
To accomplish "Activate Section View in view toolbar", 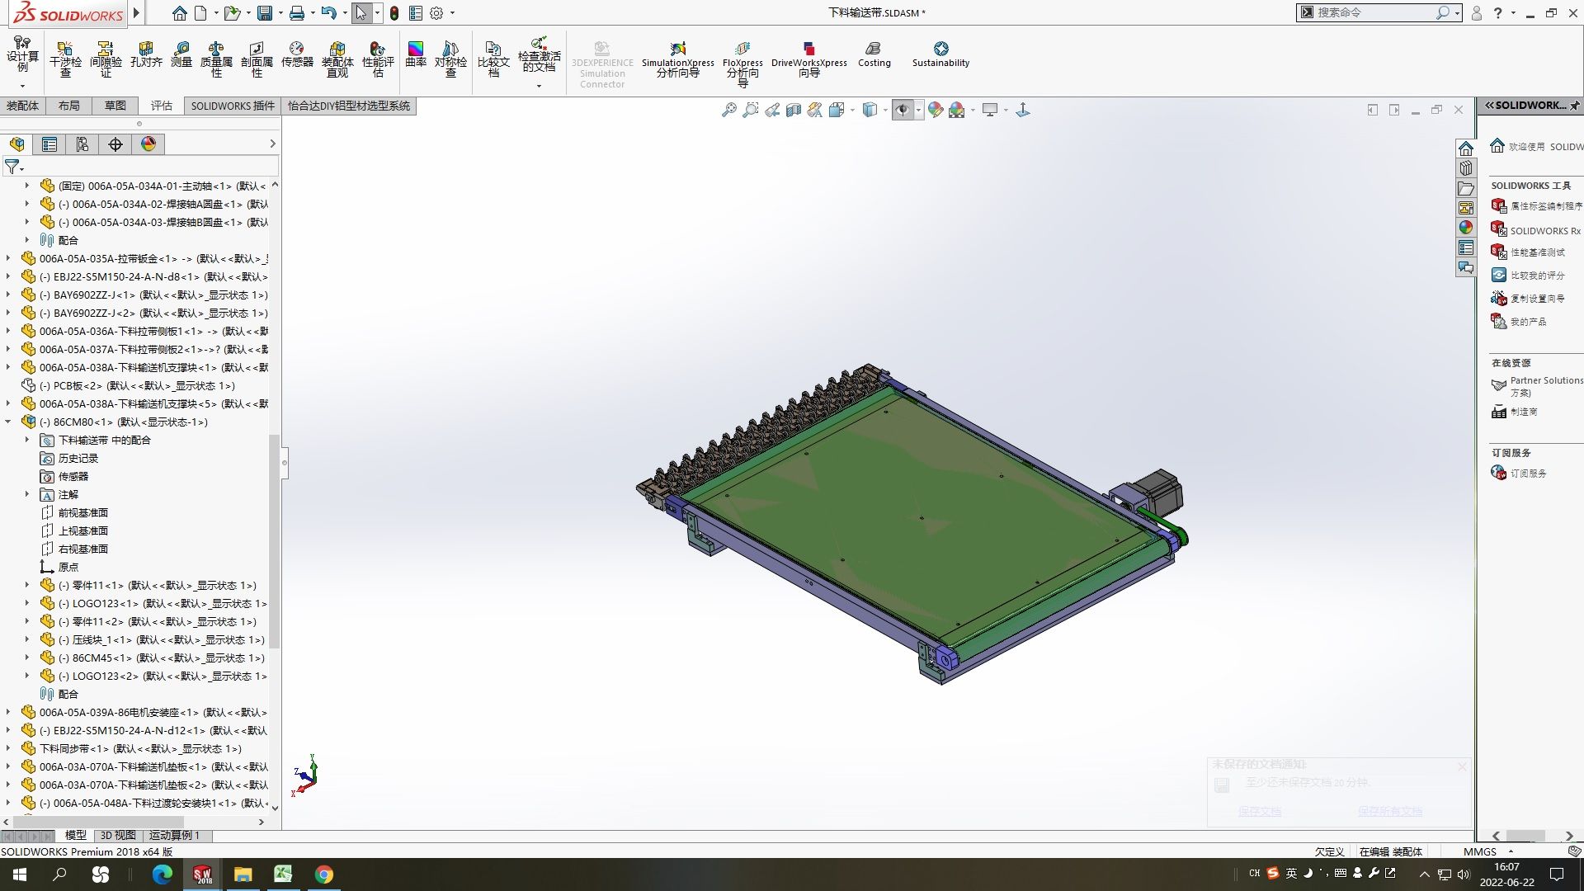I will pyautogui.click(x=794, y=110).
